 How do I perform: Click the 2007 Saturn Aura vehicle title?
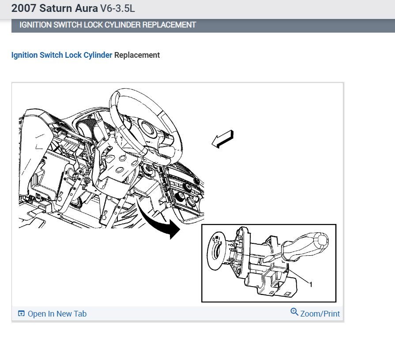(x=55, y=8)
